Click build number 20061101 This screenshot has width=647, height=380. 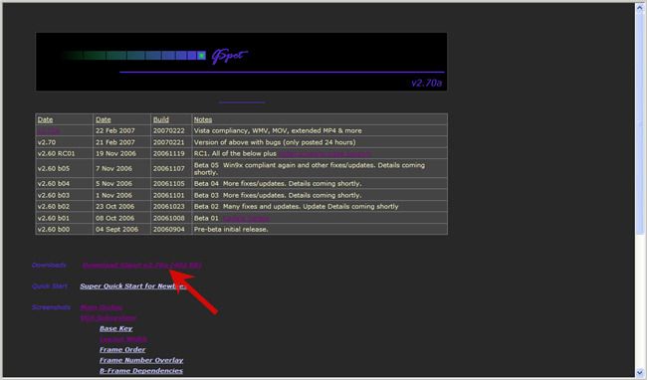[169, 195]
